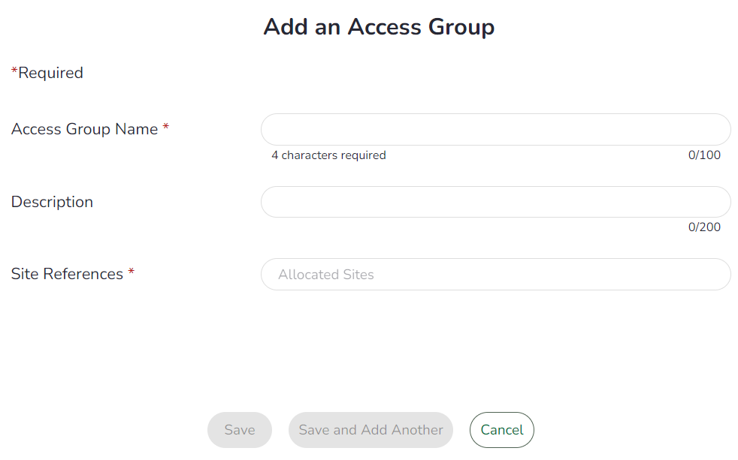
Task: Click the disabled Save button
Action: click(240, 430)
